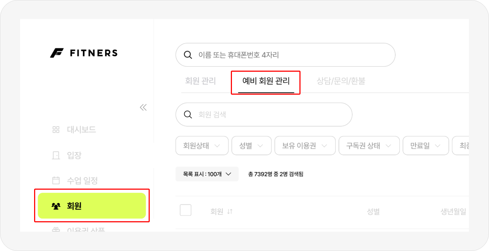This screenshot has width=489, height=251.
Task: Click the 회원 검색 magnifier icon
Action: tap(187, 114)
